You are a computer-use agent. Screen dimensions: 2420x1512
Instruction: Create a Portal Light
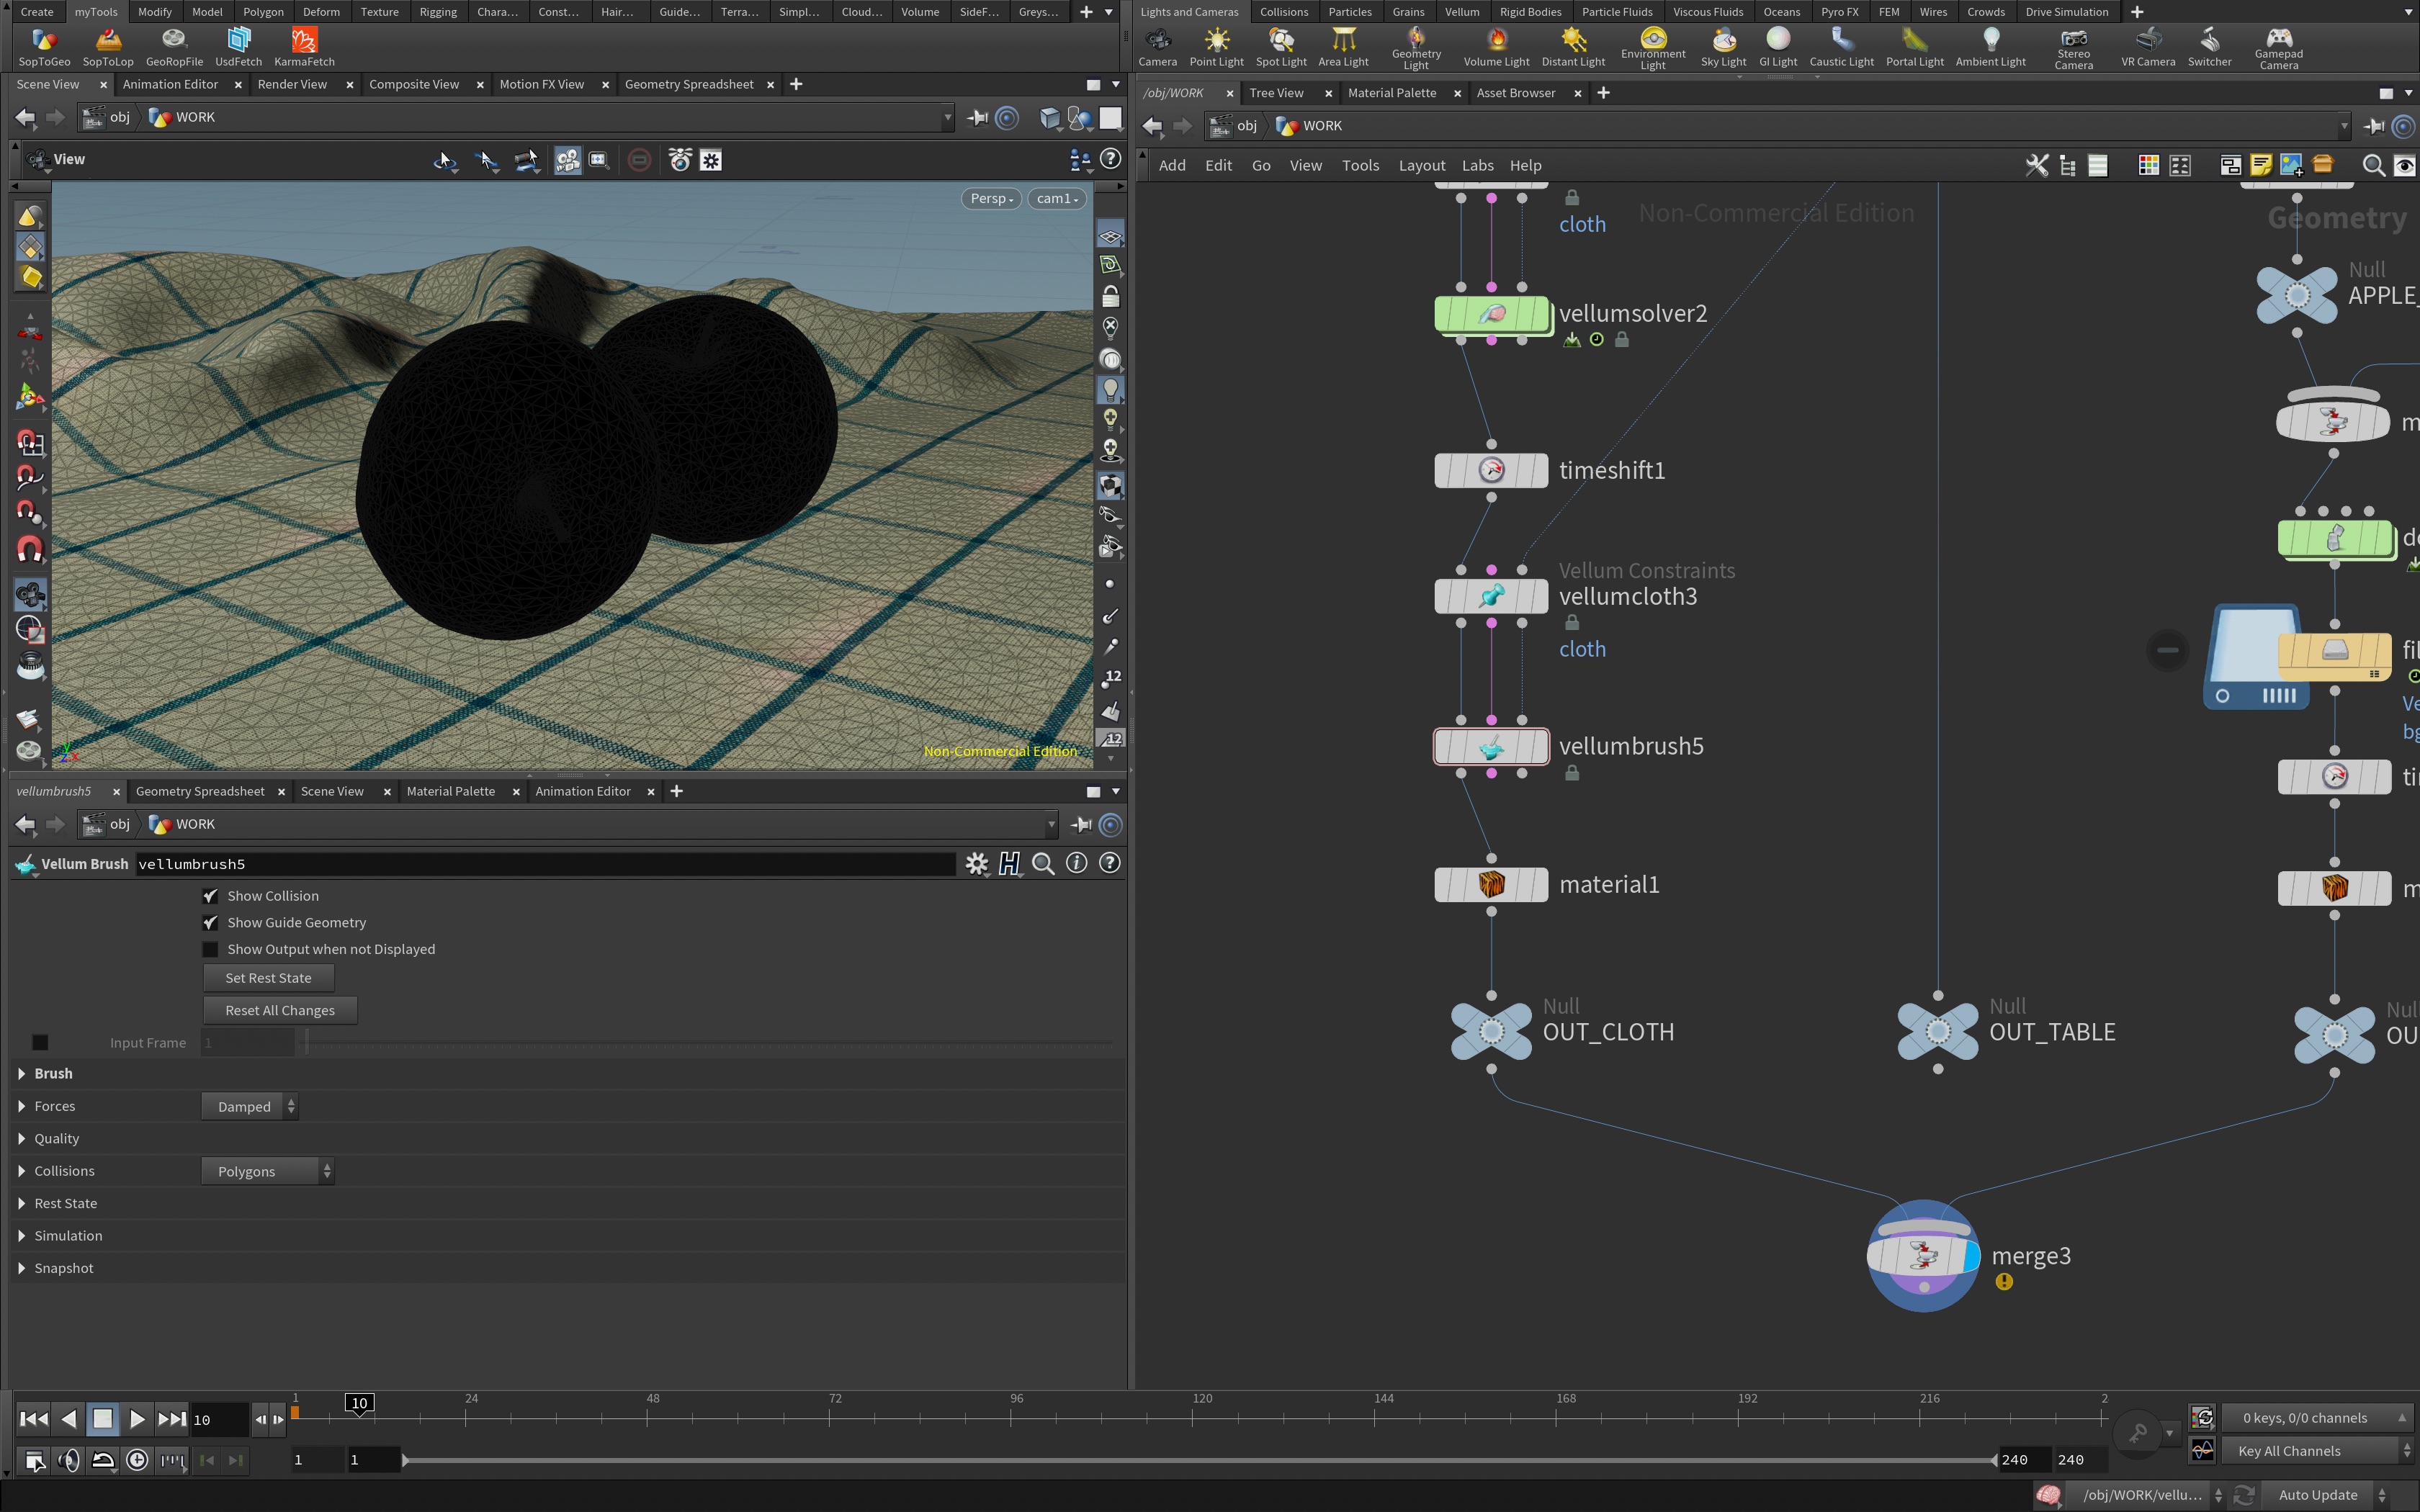coord(1914,47)
